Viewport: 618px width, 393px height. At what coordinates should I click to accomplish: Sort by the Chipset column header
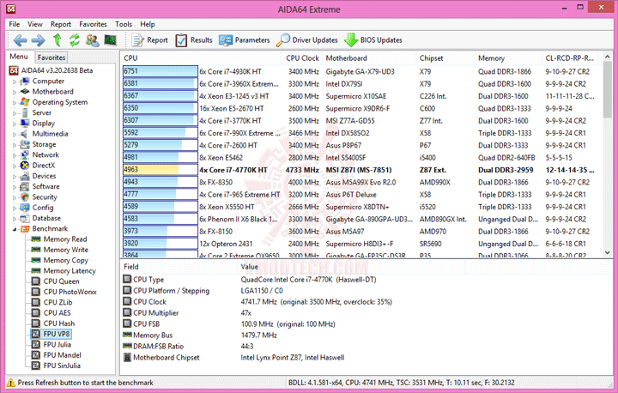(445, 58)
